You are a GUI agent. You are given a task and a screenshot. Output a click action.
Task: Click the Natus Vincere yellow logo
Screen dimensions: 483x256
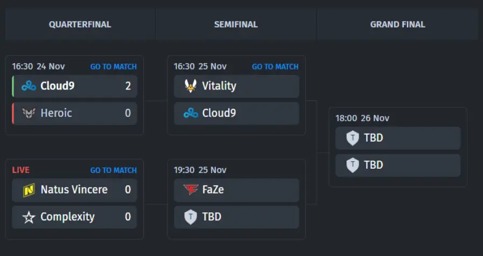(x=29, y=190)
